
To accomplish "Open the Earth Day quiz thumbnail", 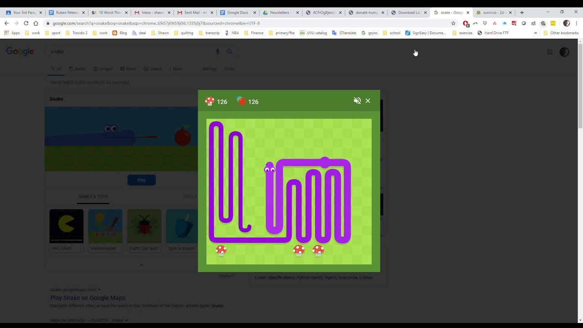I will (144, 226).
